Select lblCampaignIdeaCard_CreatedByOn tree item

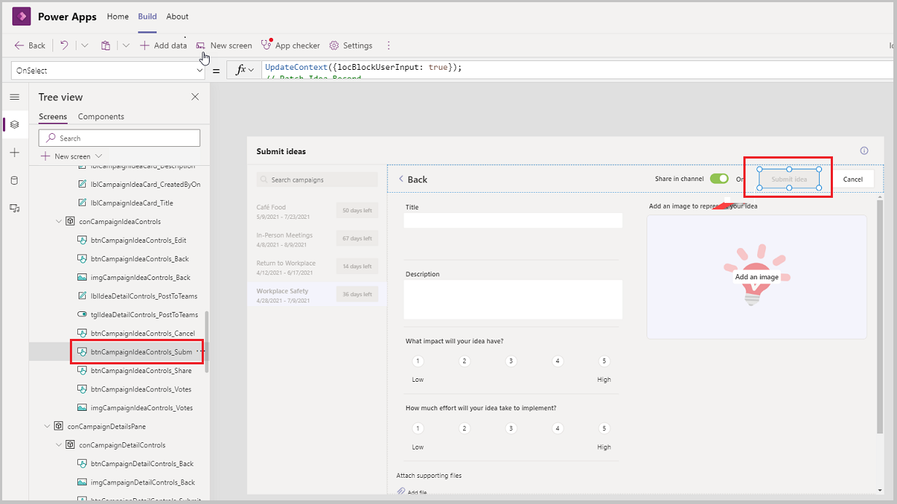point(138,184)
